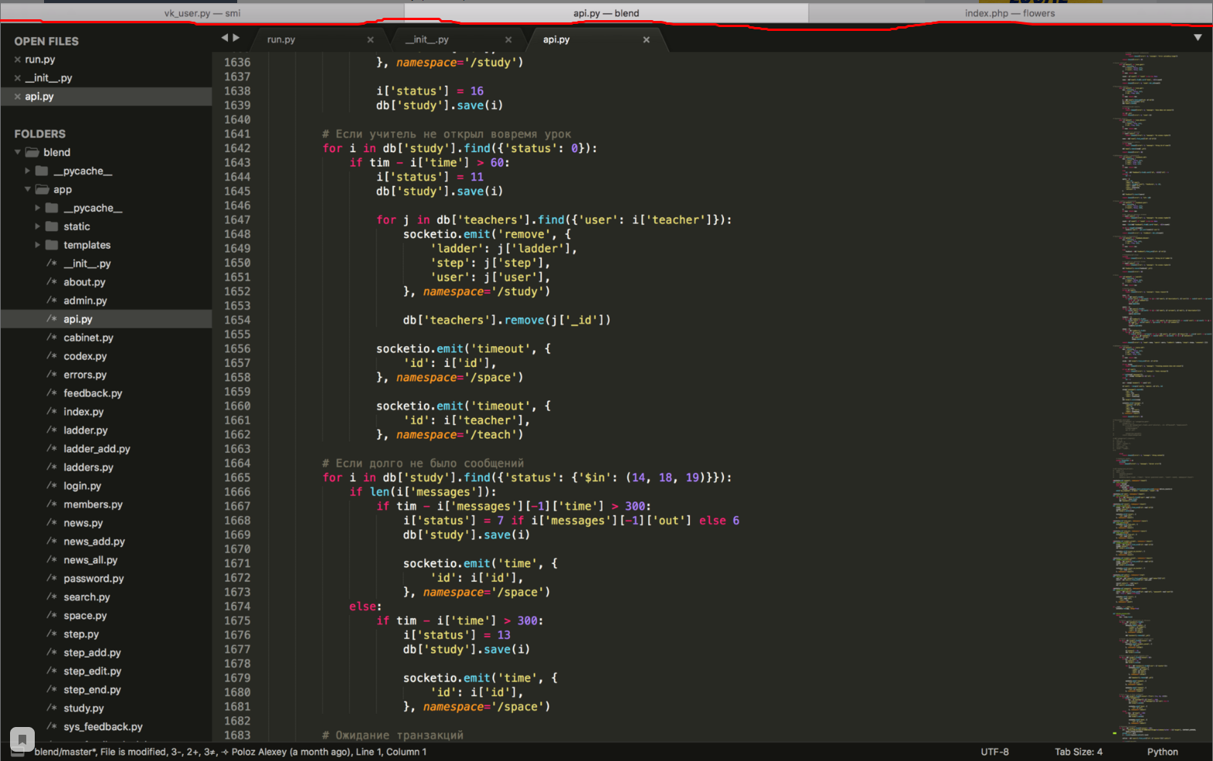This screenshot has width=1213, height=761.
Task: Close the api.py editor tab
Action: 647,39
